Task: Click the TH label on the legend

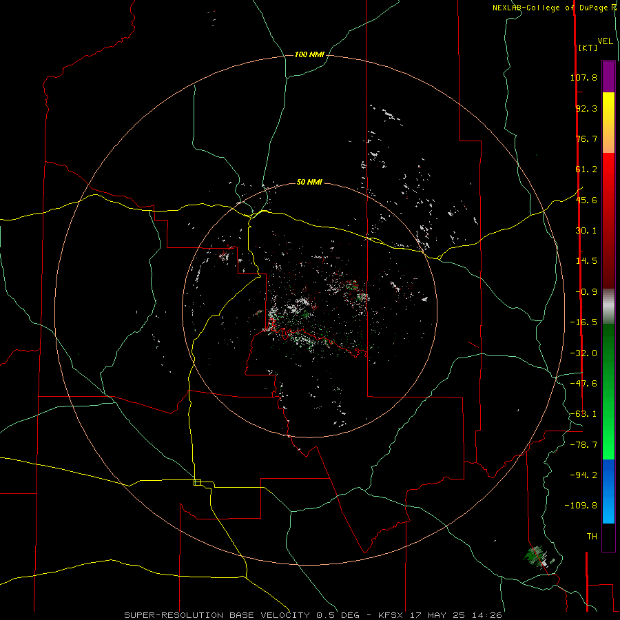Action: pos(592,537)
